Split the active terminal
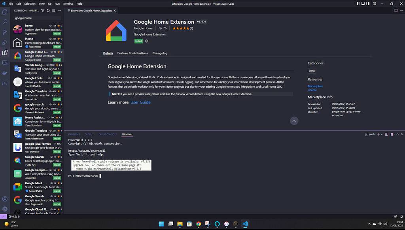Viewport: 405px width, 230px height. point(386,134)
